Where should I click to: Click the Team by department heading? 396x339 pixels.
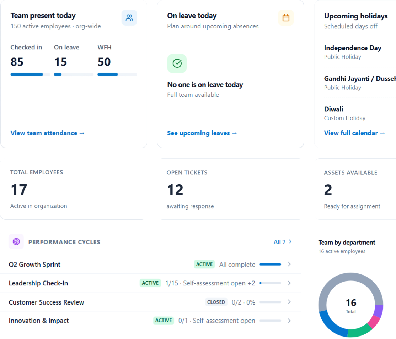point(347,243)
